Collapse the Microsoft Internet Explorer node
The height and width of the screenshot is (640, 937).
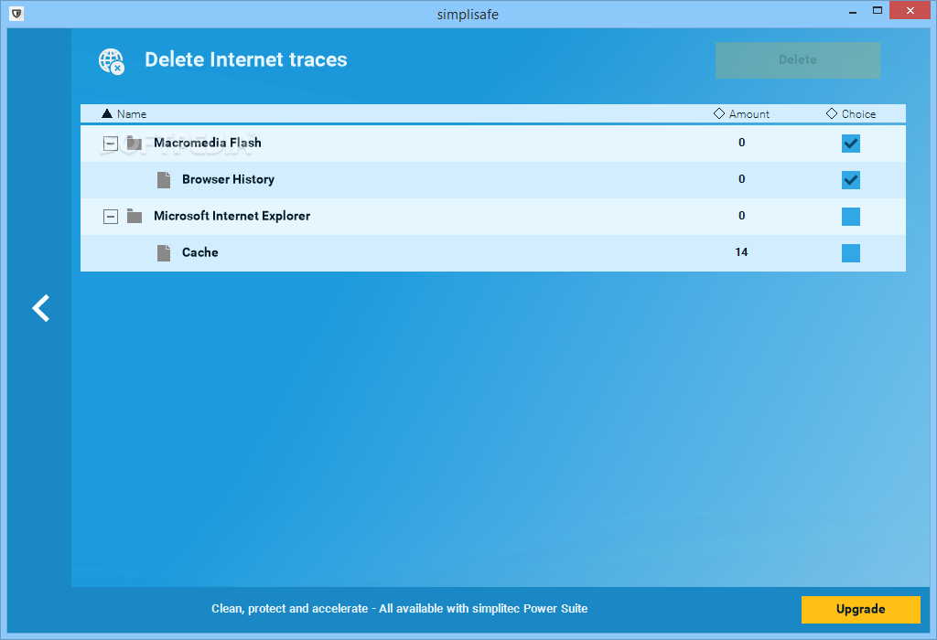point(111,216)
